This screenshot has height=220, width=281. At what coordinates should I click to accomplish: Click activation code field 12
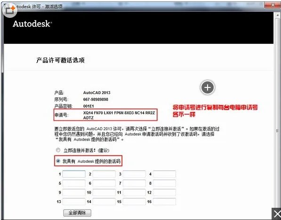pyautogui.click(x=164, y=192)
